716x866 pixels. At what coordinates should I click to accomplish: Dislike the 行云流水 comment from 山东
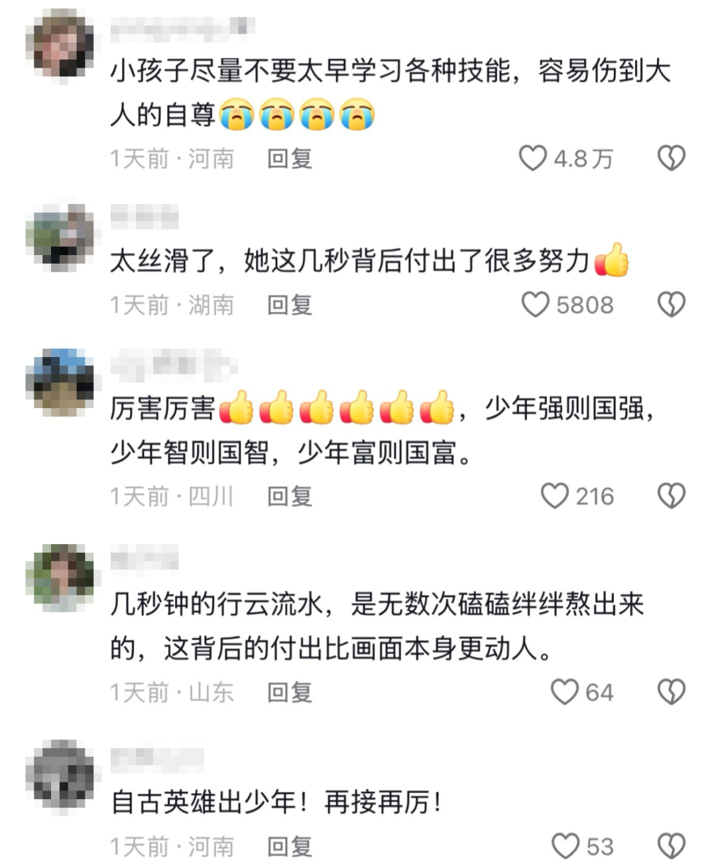click(x=671, y=692)
